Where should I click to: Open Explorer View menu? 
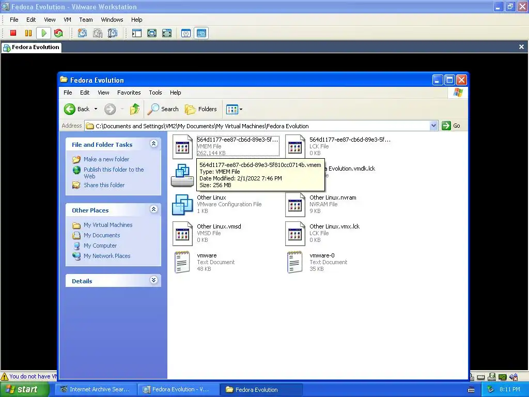103,93
